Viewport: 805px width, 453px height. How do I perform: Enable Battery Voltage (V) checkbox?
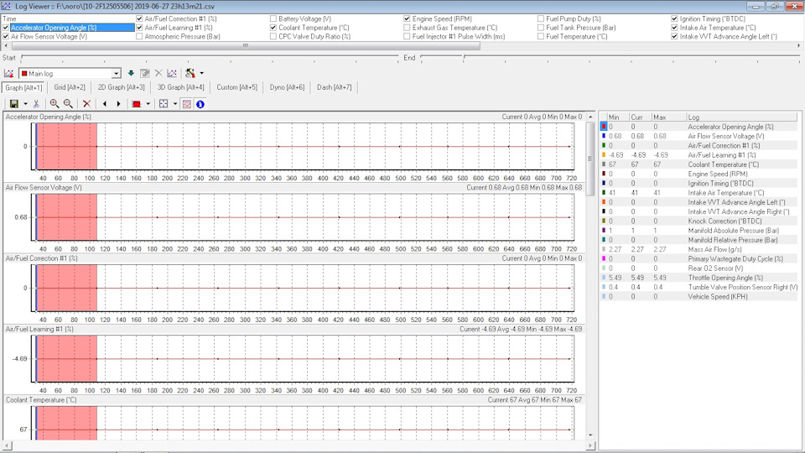tap(273, 18)
